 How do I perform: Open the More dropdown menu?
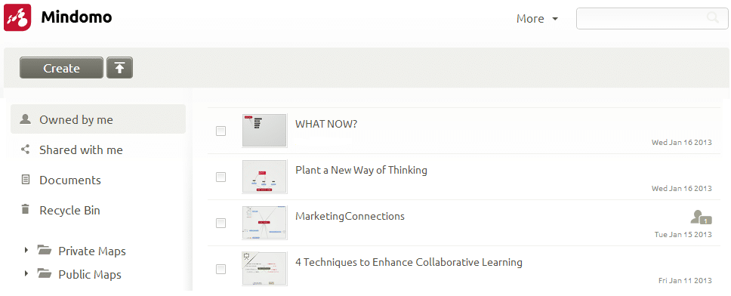[x=537, y=19]
